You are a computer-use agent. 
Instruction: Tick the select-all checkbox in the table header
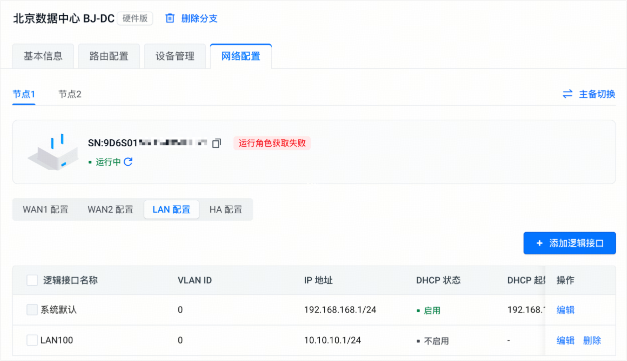32,280
